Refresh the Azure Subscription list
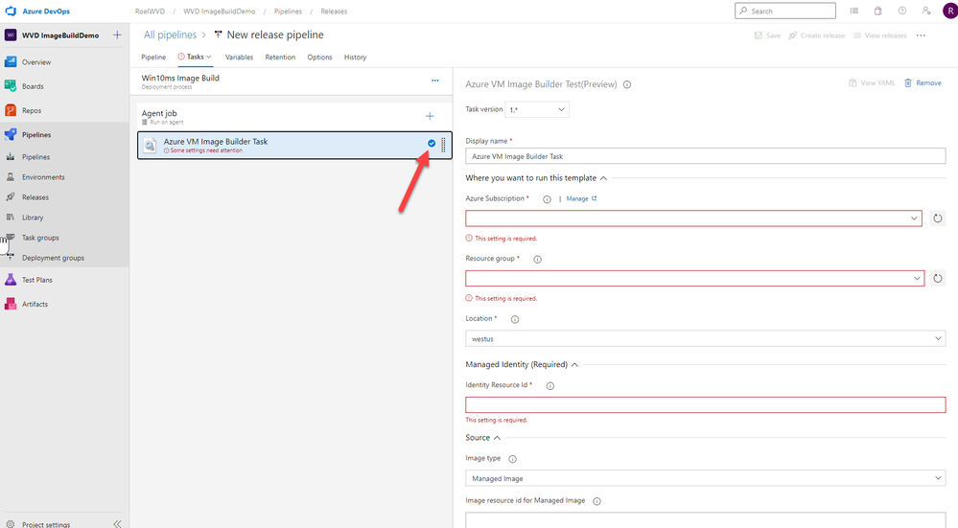Screen dimensions: 958x528 [x=937, y=218]
